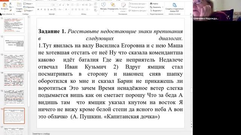The height and width of the screenshot is (135, 241).
Task: Toggle align text right
Action: pos(79,9)
